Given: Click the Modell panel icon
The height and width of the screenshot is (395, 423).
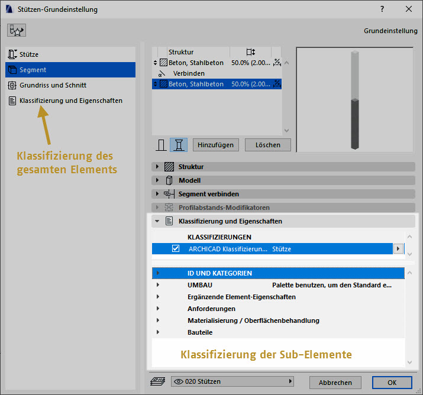Looking at the screenshot, I should coord(169,180).
